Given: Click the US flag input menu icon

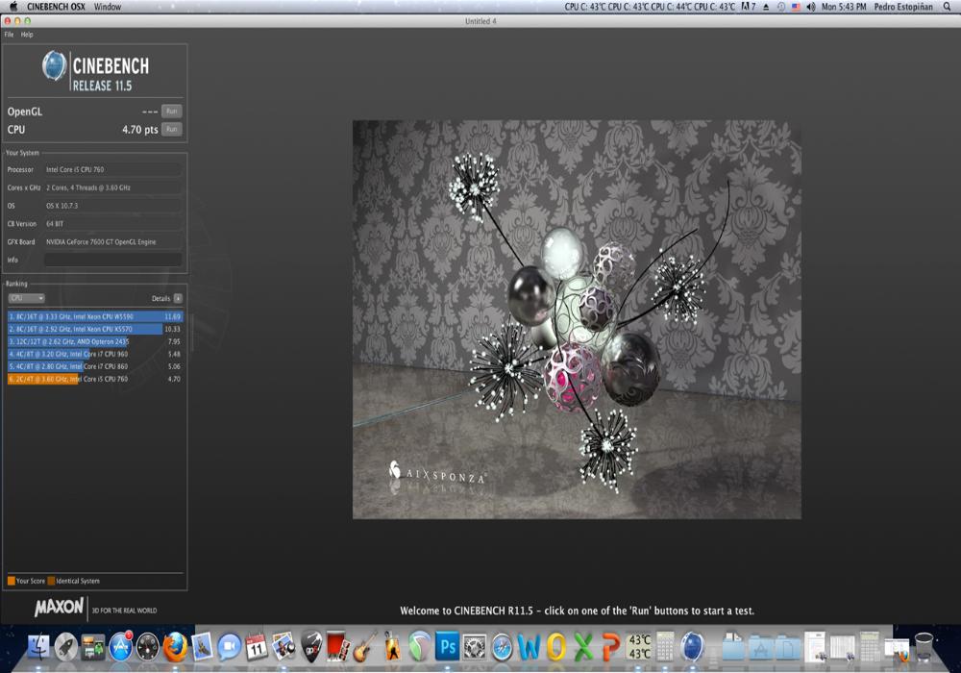Looking at the screenshot, I should pyautogui.click(x=796, y=7).
